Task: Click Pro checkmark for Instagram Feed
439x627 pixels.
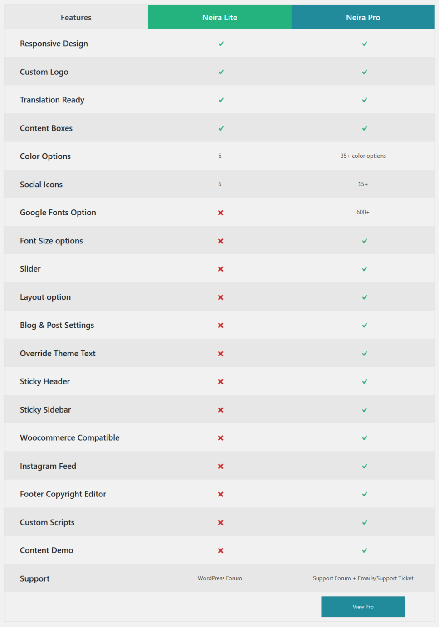Action: [x=365, y=466]
